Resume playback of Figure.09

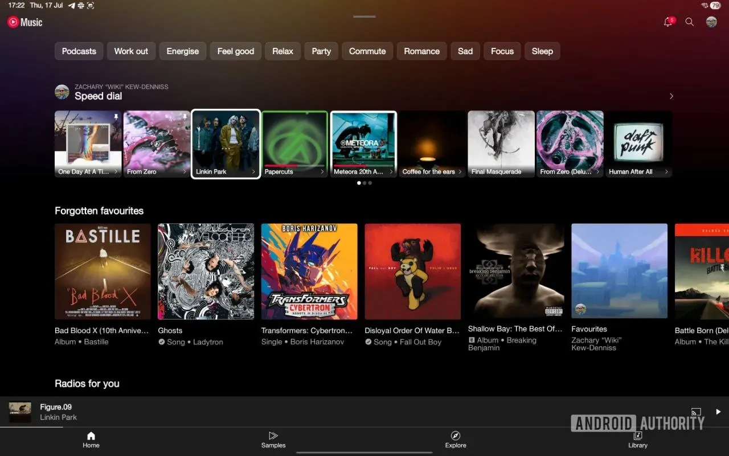718,411
